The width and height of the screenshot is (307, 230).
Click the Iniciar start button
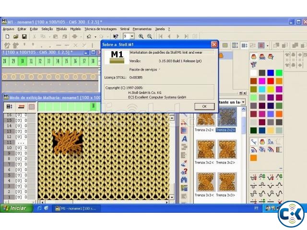point(16,208)
